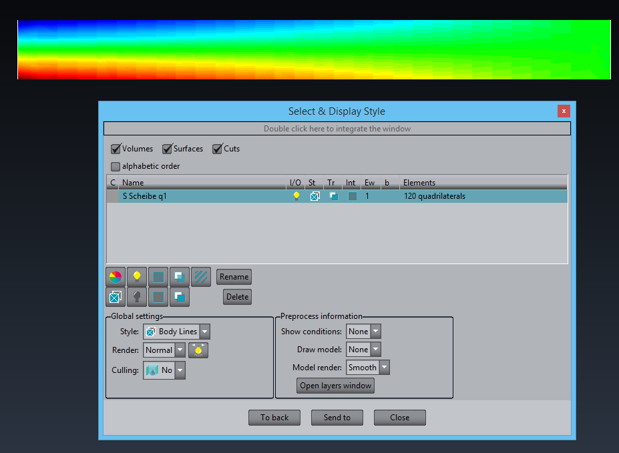
Task: Open the Model render Smooth dropdown
Action: (384, 368)
